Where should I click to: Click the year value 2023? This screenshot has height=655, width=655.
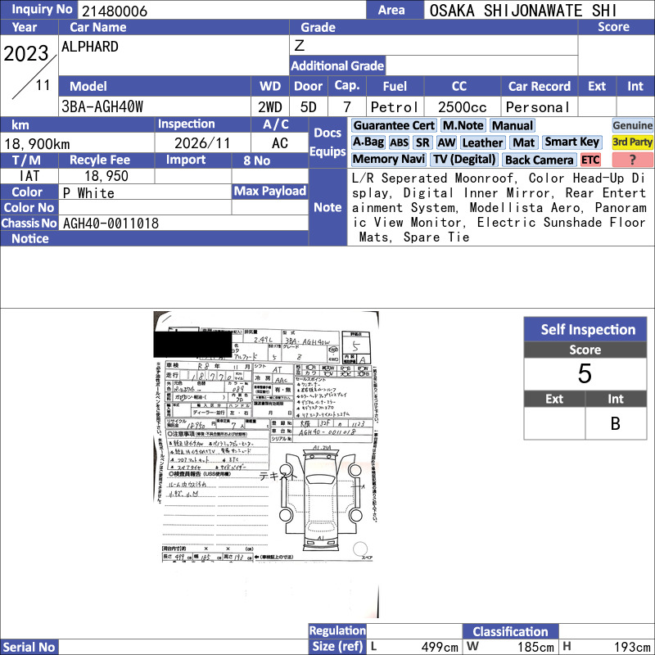click(x=26, y=54)
